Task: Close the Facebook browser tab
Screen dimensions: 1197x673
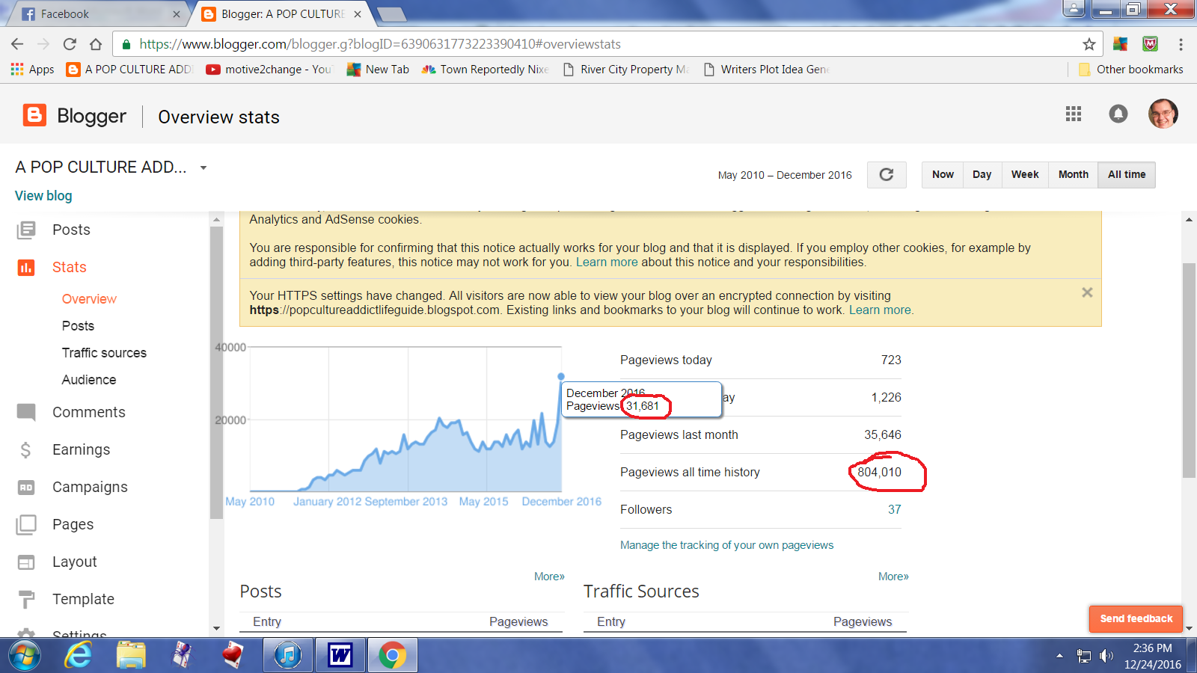Action: pyautogui.click(x=177, y=14)
